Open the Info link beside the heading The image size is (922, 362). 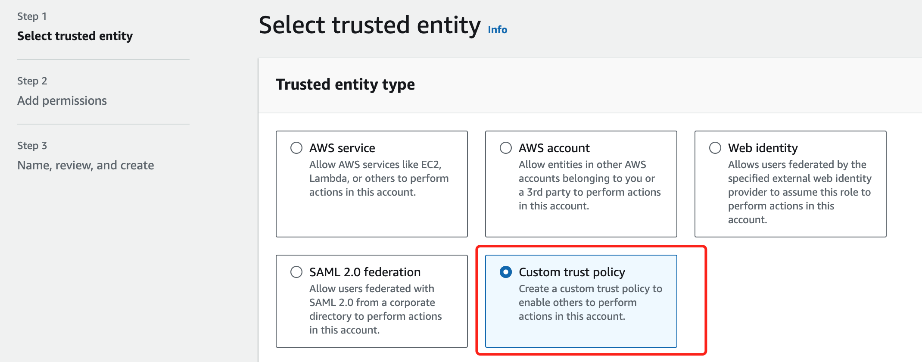coord(498,30)
